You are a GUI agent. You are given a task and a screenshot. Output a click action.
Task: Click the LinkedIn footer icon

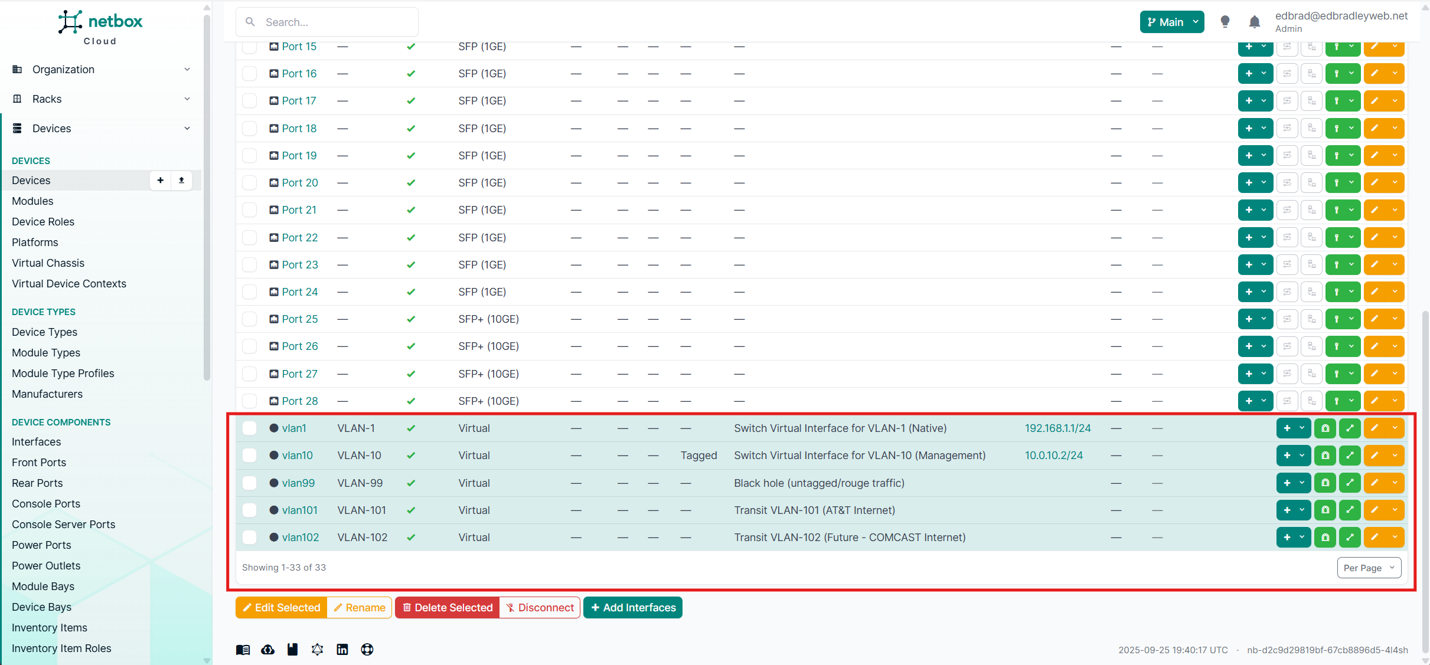[x=342, y=650]
